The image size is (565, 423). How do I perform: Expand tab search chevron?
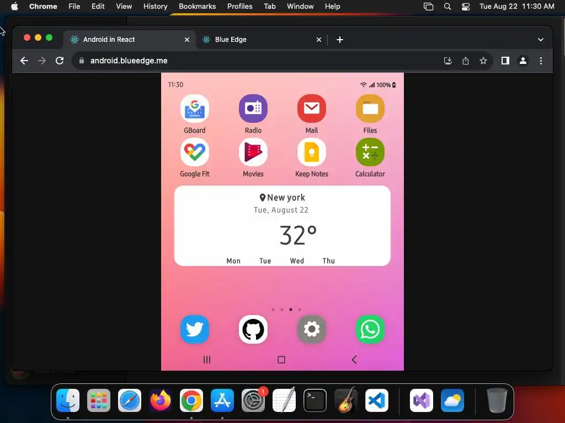[541, 40]
